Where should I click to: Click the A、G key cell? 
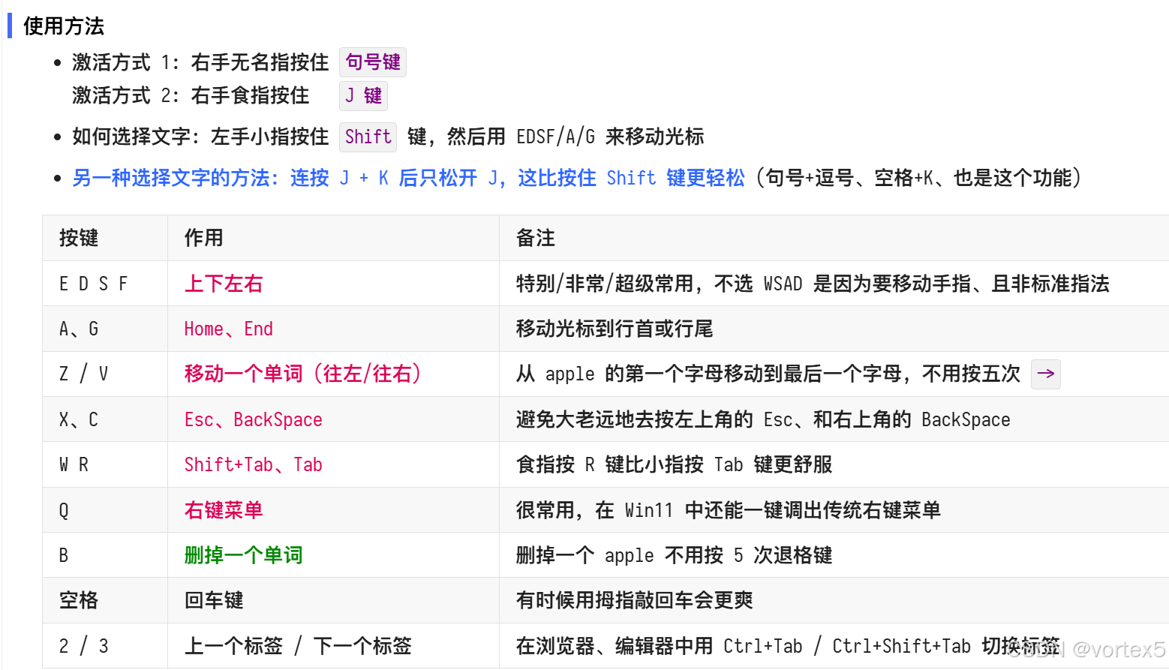click(105, 329)
